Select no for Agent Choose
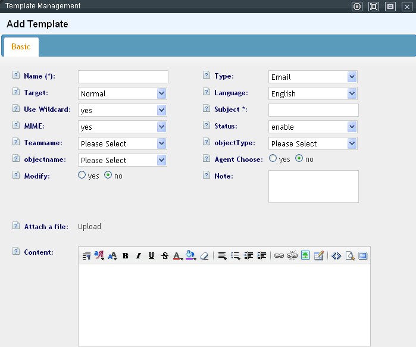Screen dimensions: 416x347 (299, 159)
